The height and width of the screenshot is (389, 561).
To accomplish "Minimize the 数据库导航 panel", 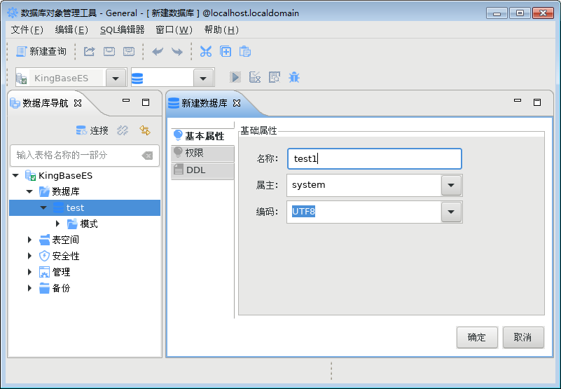I will click(x=126, y=101).
